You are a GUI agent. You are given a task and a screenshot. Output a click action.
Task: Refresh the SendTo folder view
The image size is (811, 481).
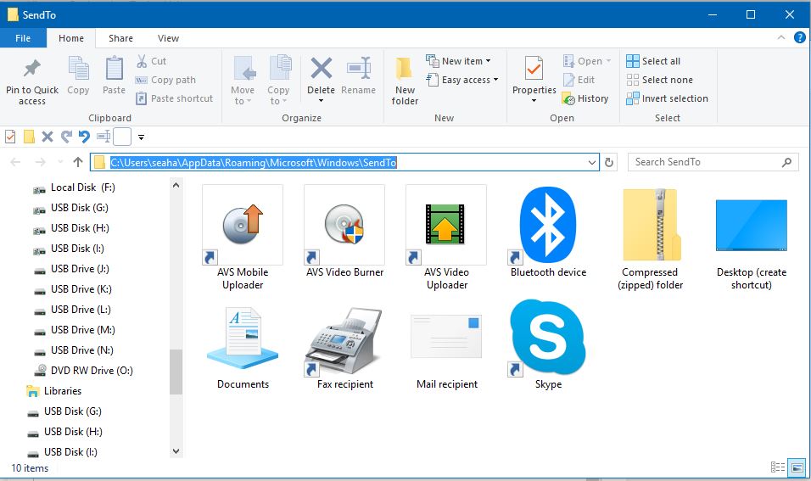[609, 162]
